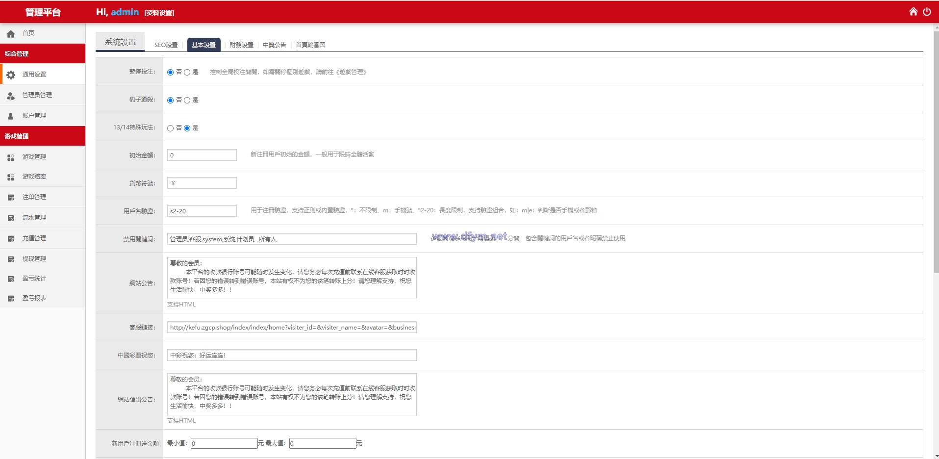
Task: Open 首页 in the sidebar
Action: 43,33
